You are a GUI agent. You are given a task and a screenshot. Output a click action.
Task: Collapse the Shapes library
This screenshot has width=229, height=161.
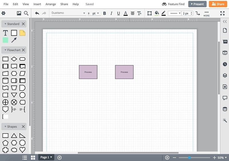pyautogui.click(x=5, y=127)
